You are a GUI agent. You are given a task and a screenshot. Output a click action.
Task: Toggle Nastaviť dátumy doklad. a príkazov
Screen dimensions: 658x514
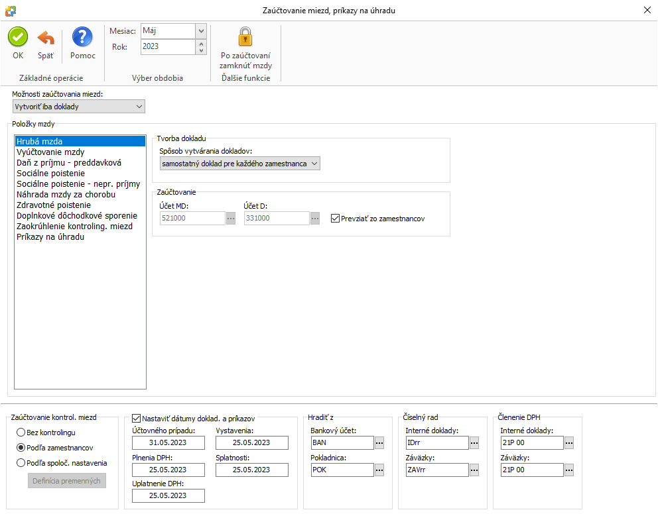pyautogui.click(x=137, y=419)
